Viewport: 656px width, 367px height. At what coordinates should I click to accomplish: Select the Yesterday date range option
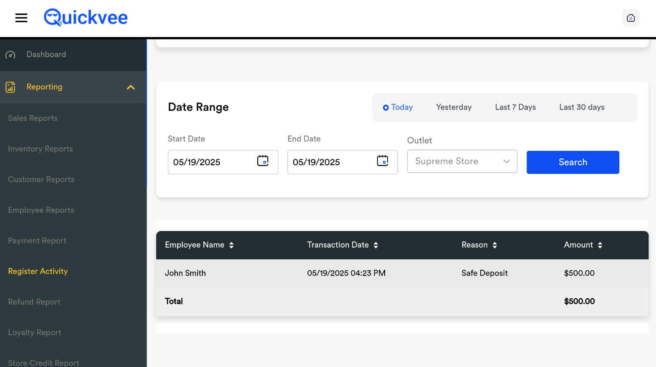tap(454, 107)
